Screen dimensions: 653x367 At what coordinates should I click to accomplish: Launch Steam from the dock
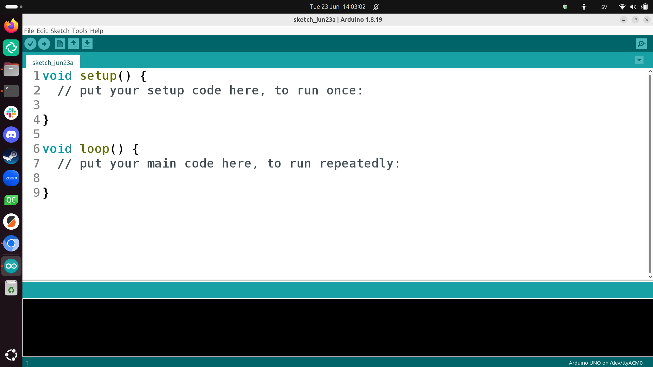coord(11,156)
